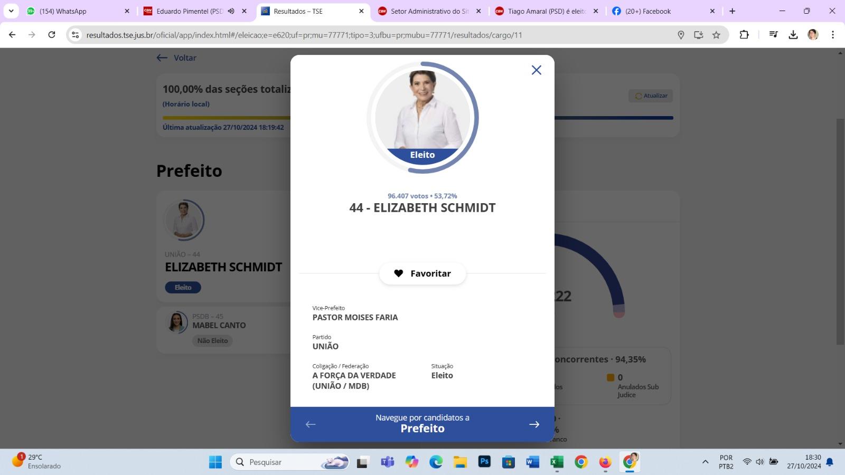Open the downloads icon in Chrome toolbar
The height and width of the screenshot is (475, 845).
coord(793,35)
